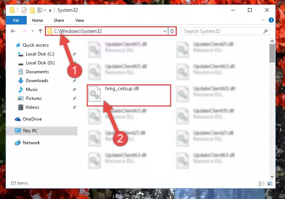Open the Share ribbon tab
Viewport: 285px width, 199px height.
pyautogui.click(x=59, y=20)
